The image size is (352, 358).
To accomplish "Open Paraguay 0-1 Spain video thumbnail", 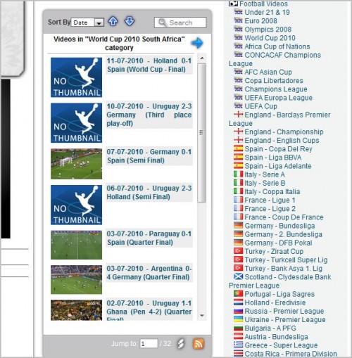I will (x=76, y=245).
